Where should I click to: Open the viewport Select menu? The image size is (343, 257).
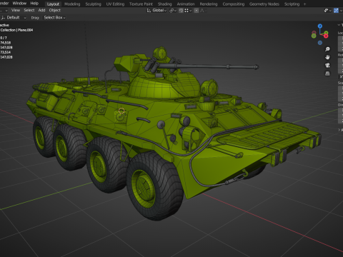(x=29, y=10)
